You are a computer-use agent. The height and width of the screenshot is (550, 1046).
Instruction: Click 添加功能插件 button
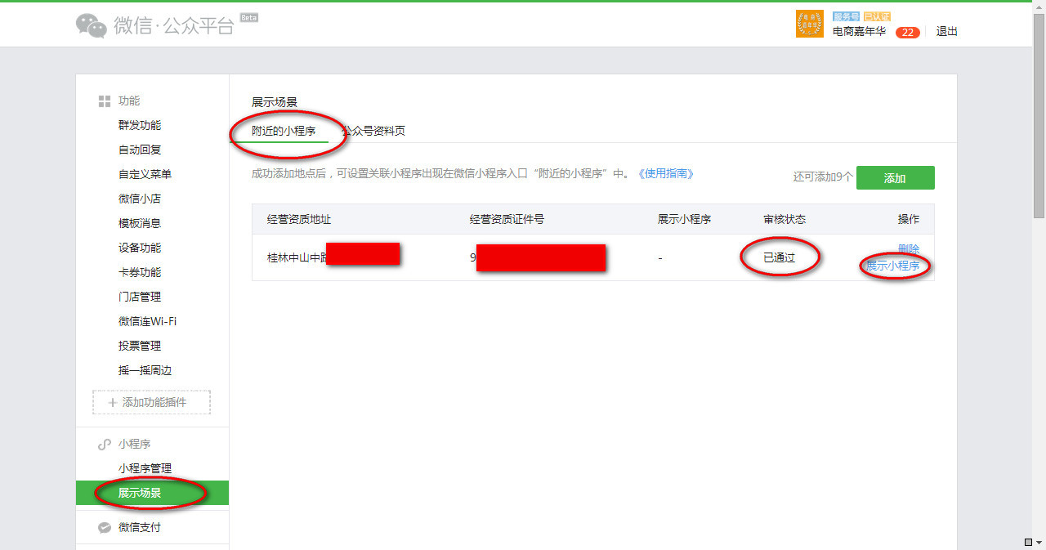tap(151, 402)
